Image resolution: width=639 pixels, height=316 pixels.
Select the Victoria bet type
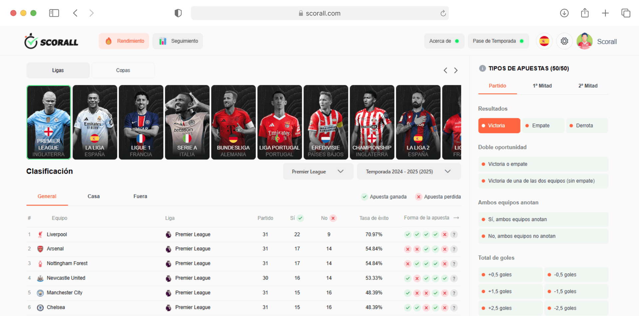pos(499,125)
